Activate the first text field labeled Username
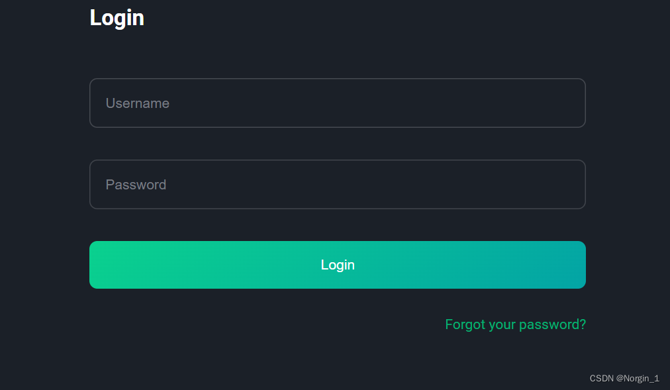This screenshot has height=390, width=670. [x=337, y=103]
